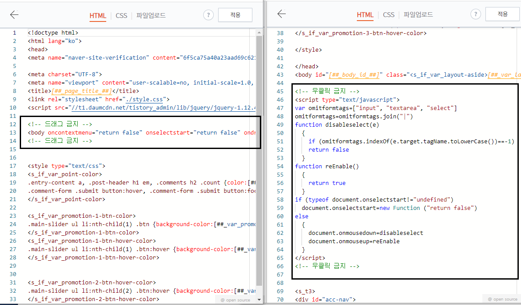Screen dimensions: 521x305
Task: Click the left editor scrollbar up arrow
Action: pos(259,32)
